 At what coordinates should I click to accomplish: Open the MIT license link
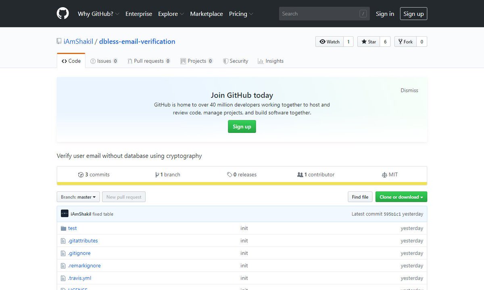point(390,174)
